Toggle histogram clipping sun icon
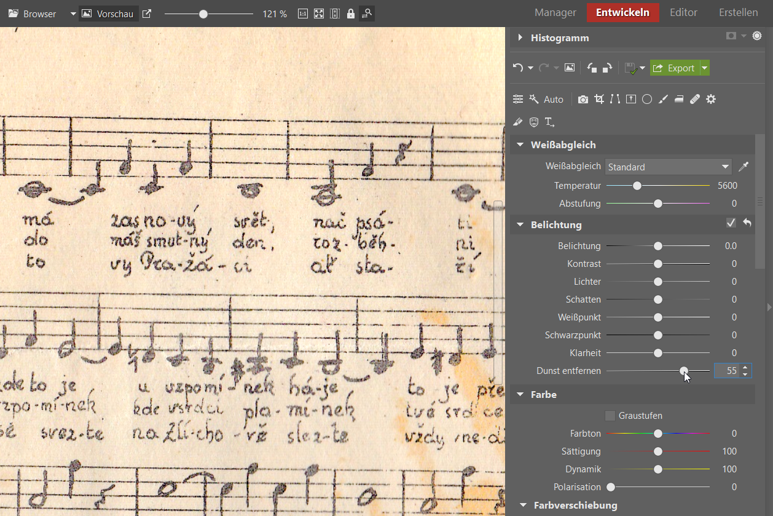 [x=757, y=36]
